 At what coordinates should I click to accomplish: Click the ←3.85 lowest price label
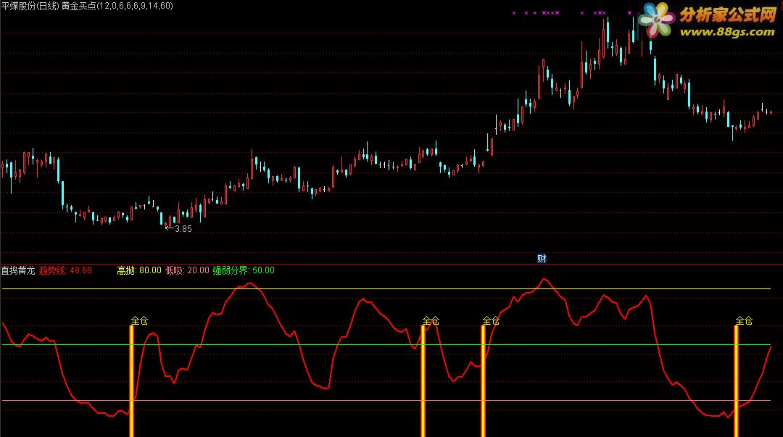click(x=178, y=229)
